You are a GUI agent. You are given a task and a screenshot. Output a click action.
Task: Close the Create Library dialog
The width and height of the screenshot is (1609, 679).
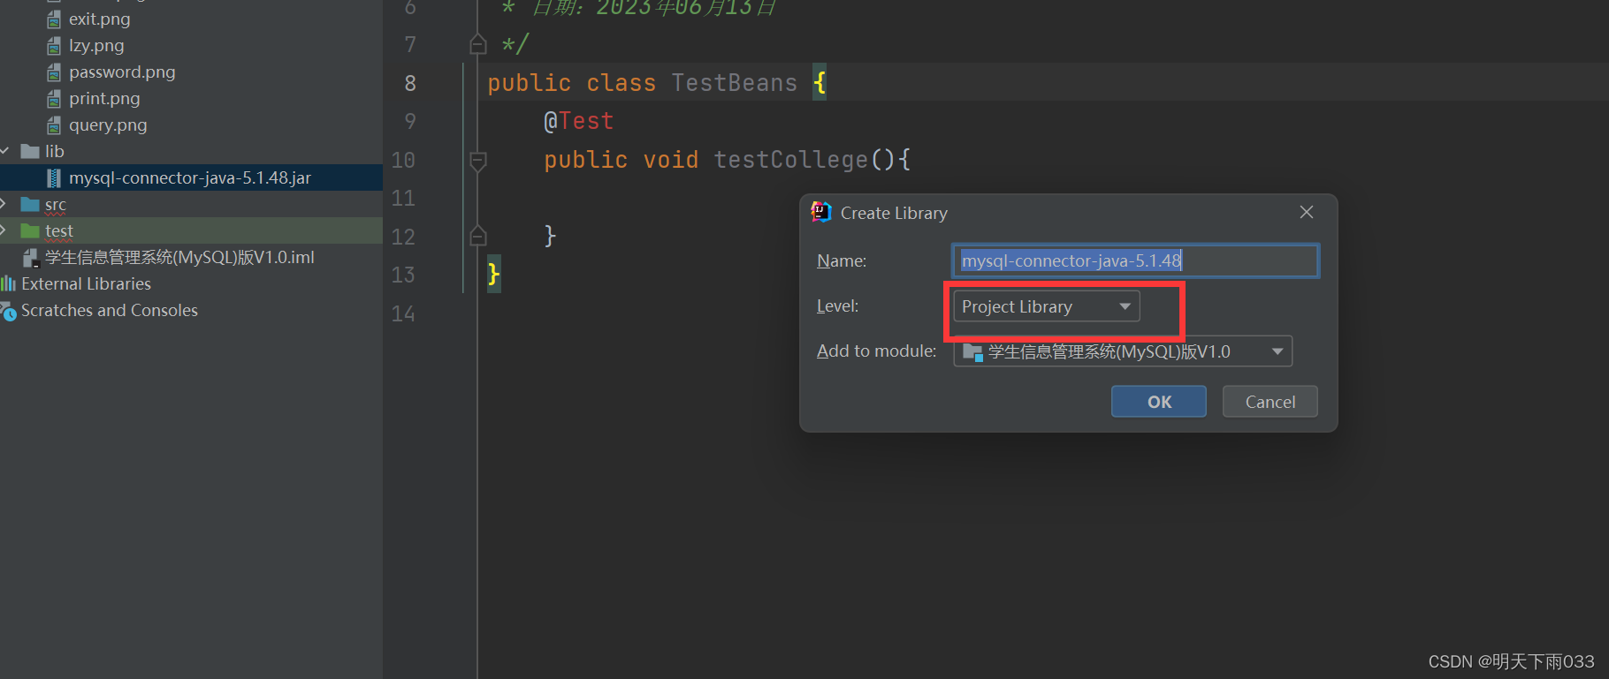click(x=1307, y=212)
